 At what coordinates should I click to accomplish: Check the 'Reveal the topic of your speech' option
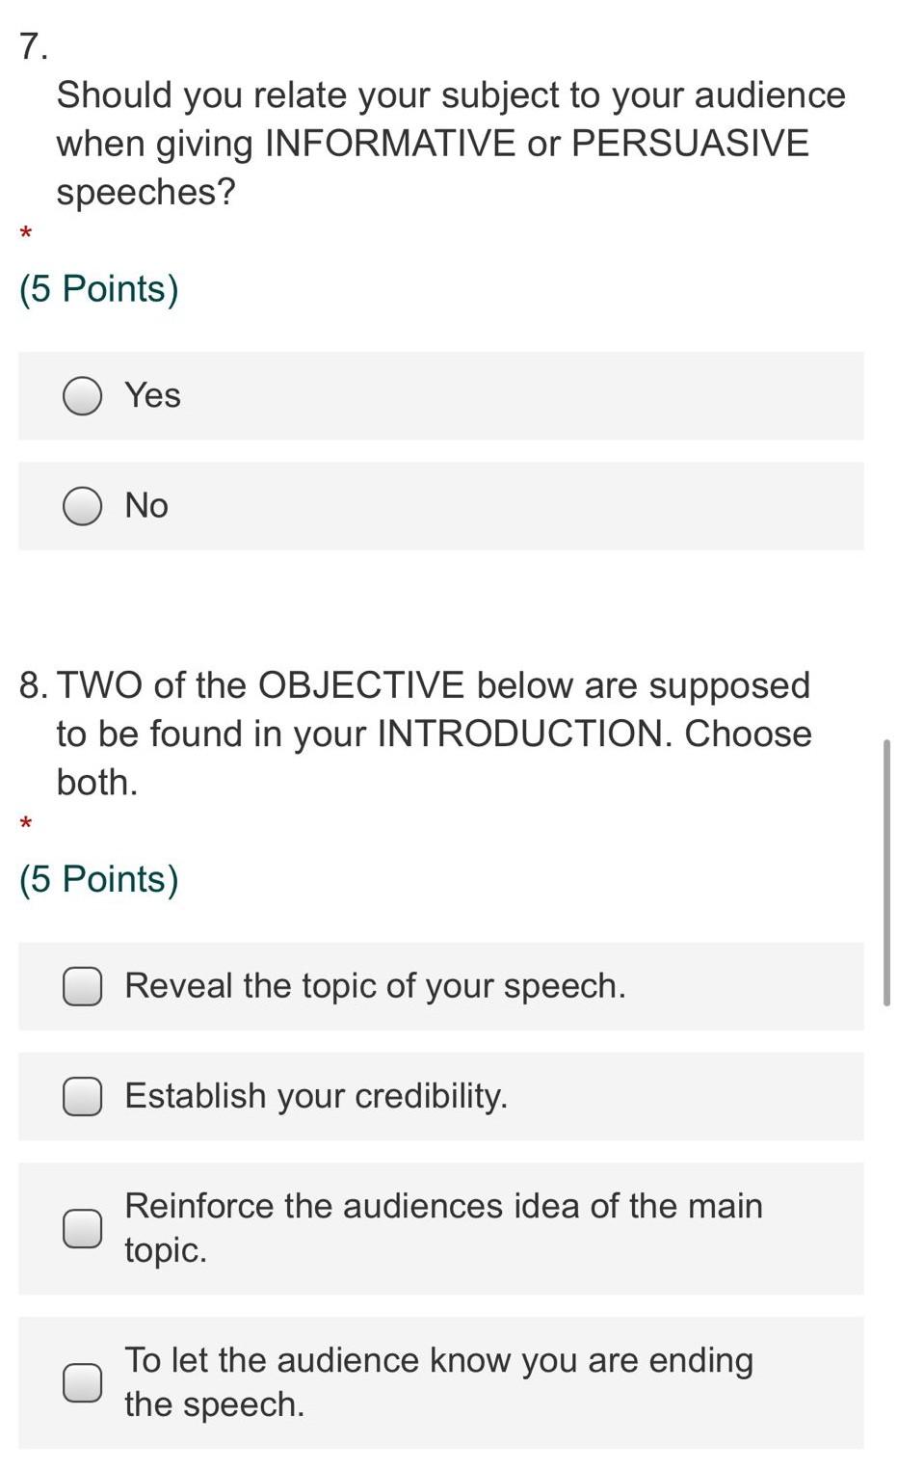83,986
